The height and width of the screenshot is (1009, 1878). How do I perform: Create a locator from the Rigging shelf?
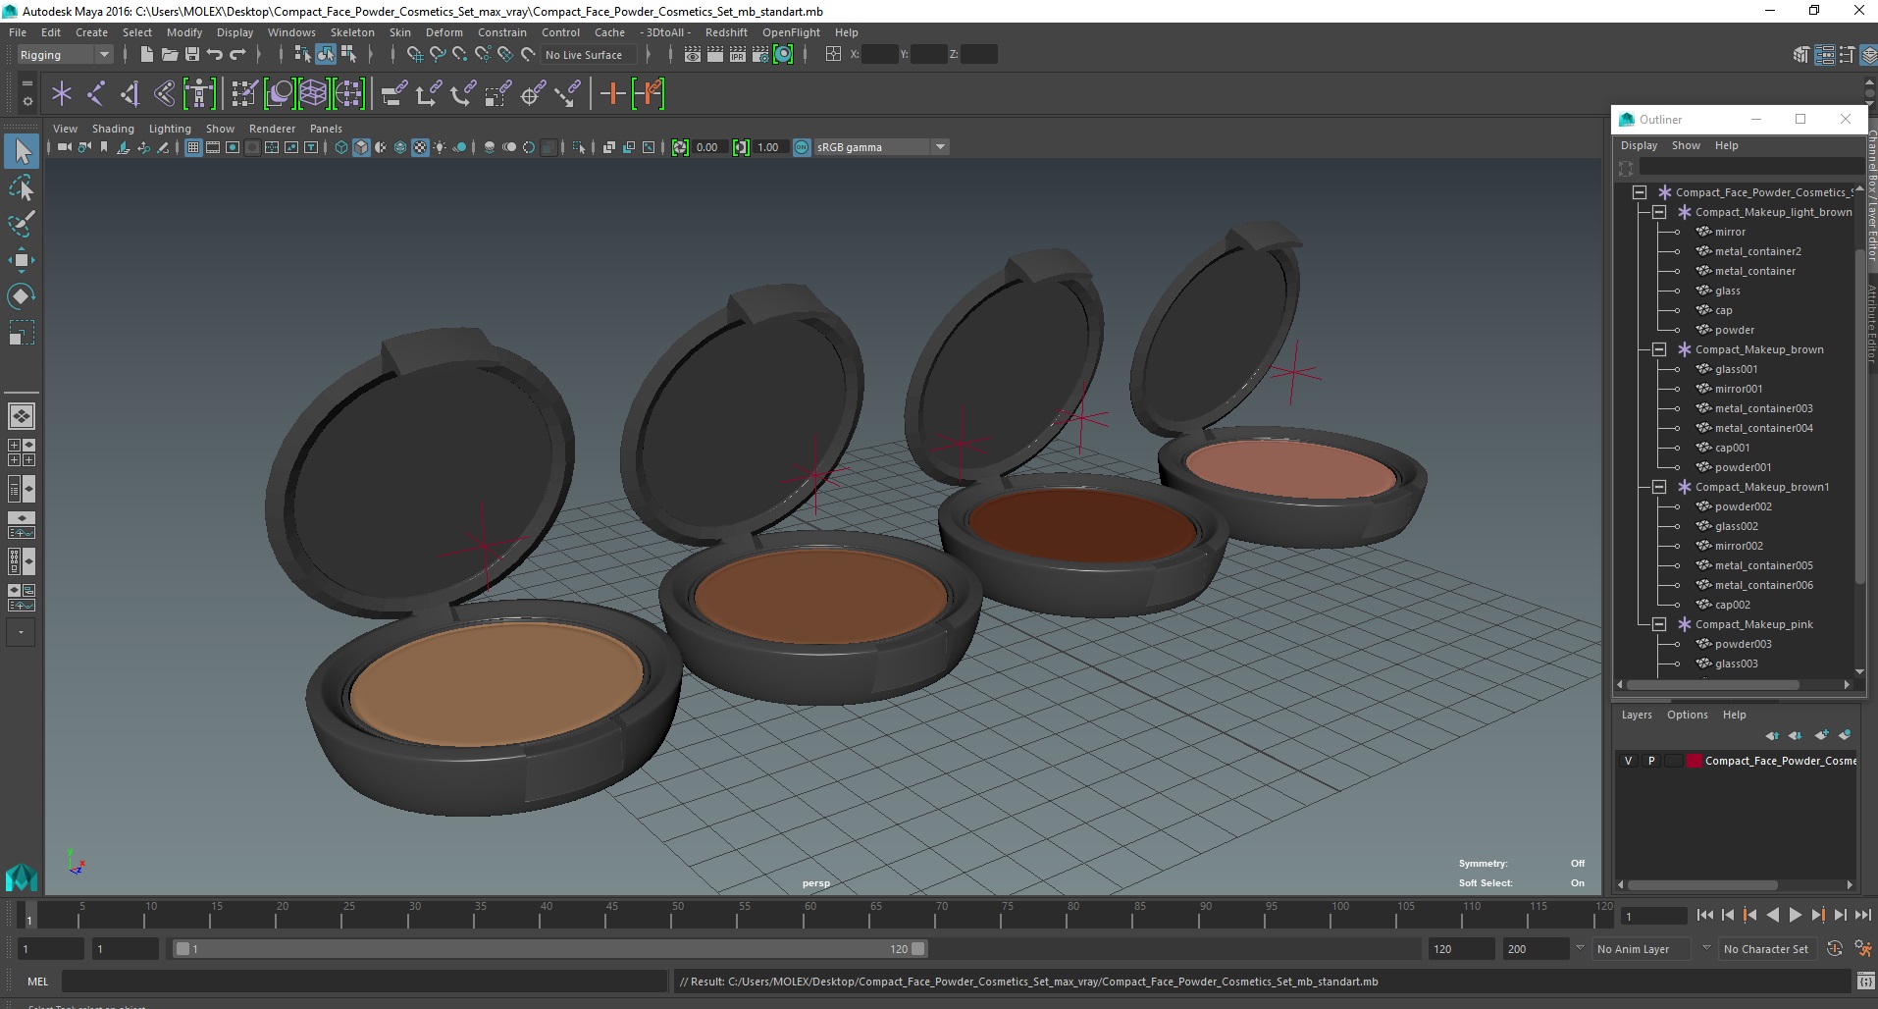coord(62,94)
